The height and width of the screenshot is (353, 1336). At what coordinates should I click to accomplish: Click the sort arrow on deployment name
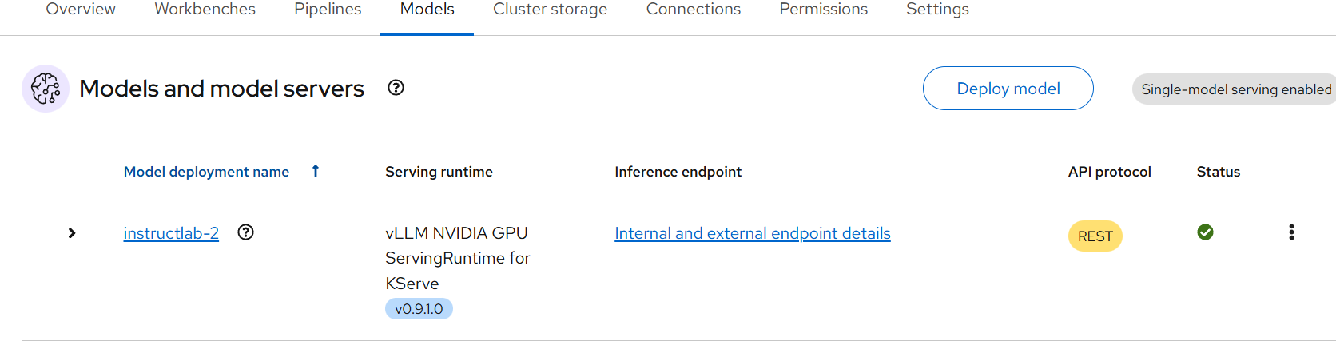(x=316, y=171)
